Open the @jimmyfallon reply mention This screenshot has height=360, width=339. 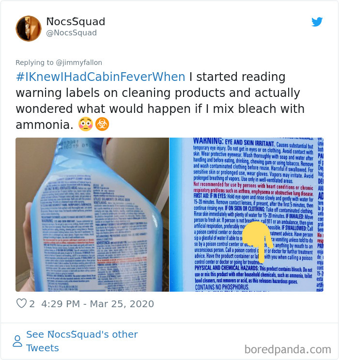click(x=79, y=63)
